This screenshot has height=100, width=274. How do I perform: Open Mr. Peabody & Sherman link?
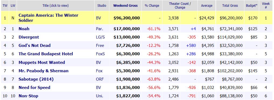(44, 71)
